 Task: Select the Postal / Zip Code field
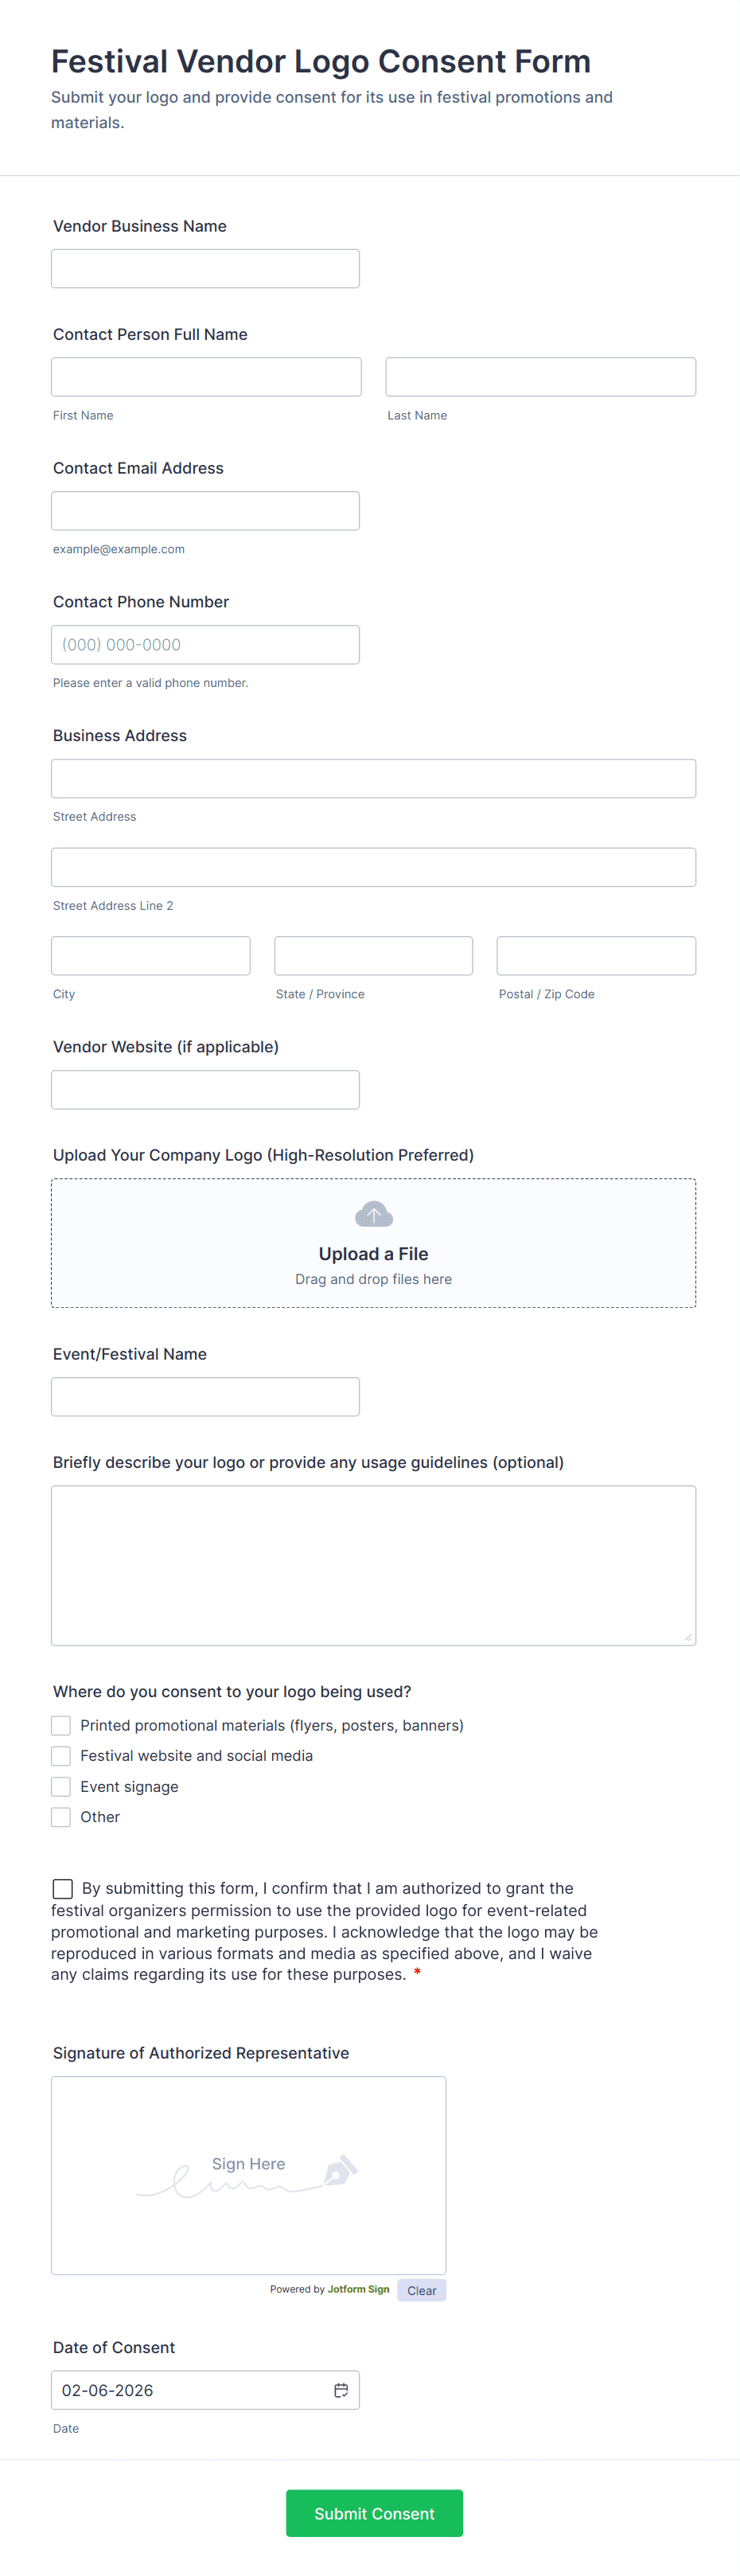(x=596, y=956)
